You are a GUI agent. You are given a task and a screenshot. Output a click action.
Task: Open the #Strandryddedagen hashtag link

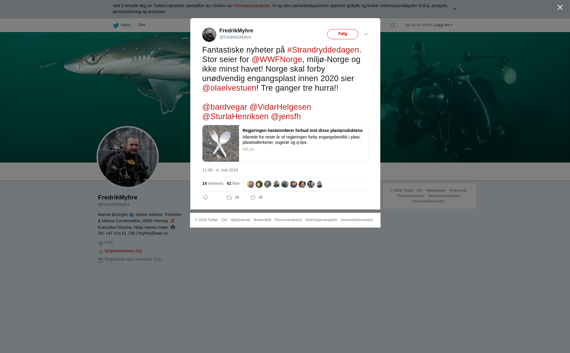coord(323,50)
